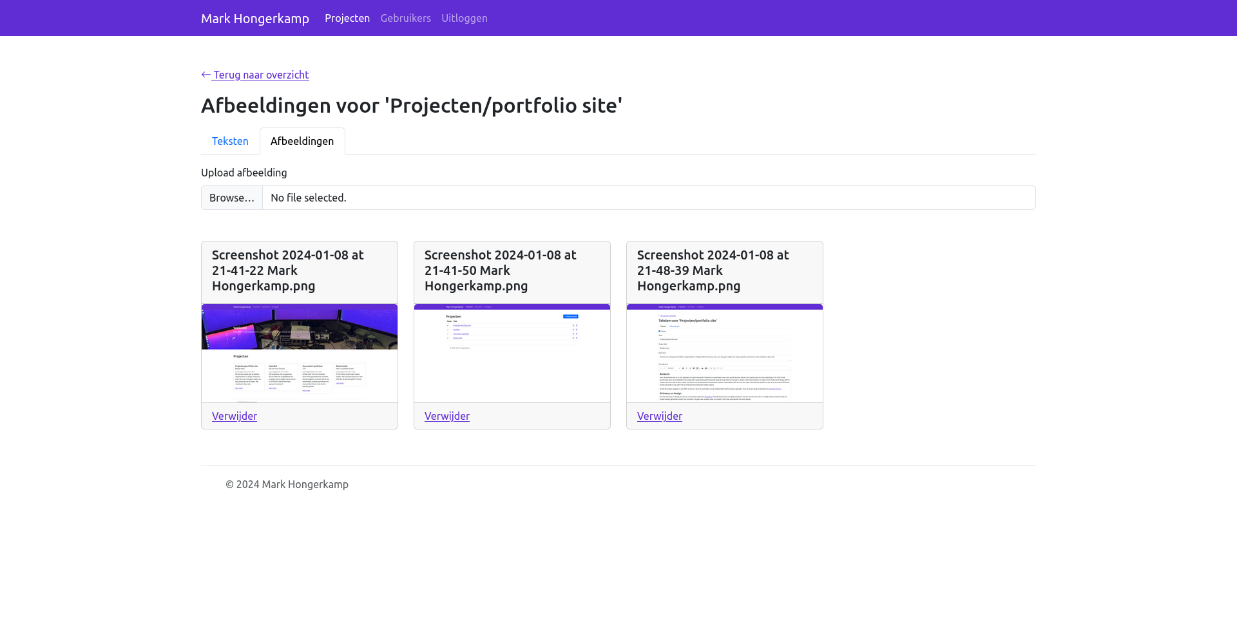
Task: Switch to the Teksten tab
Action: point(230,141)
